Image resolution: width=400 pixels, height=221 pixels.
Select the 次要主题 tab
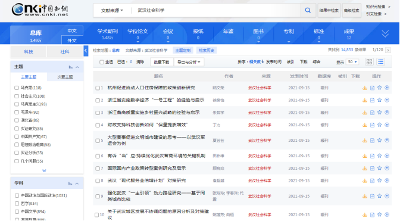65,77
